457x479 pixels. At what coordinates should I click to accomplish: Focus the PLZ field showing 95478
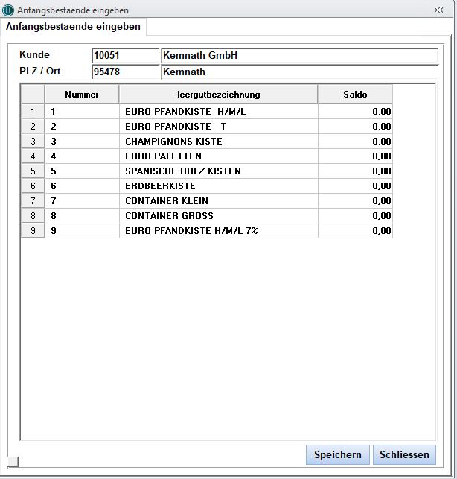click(125, 72)
